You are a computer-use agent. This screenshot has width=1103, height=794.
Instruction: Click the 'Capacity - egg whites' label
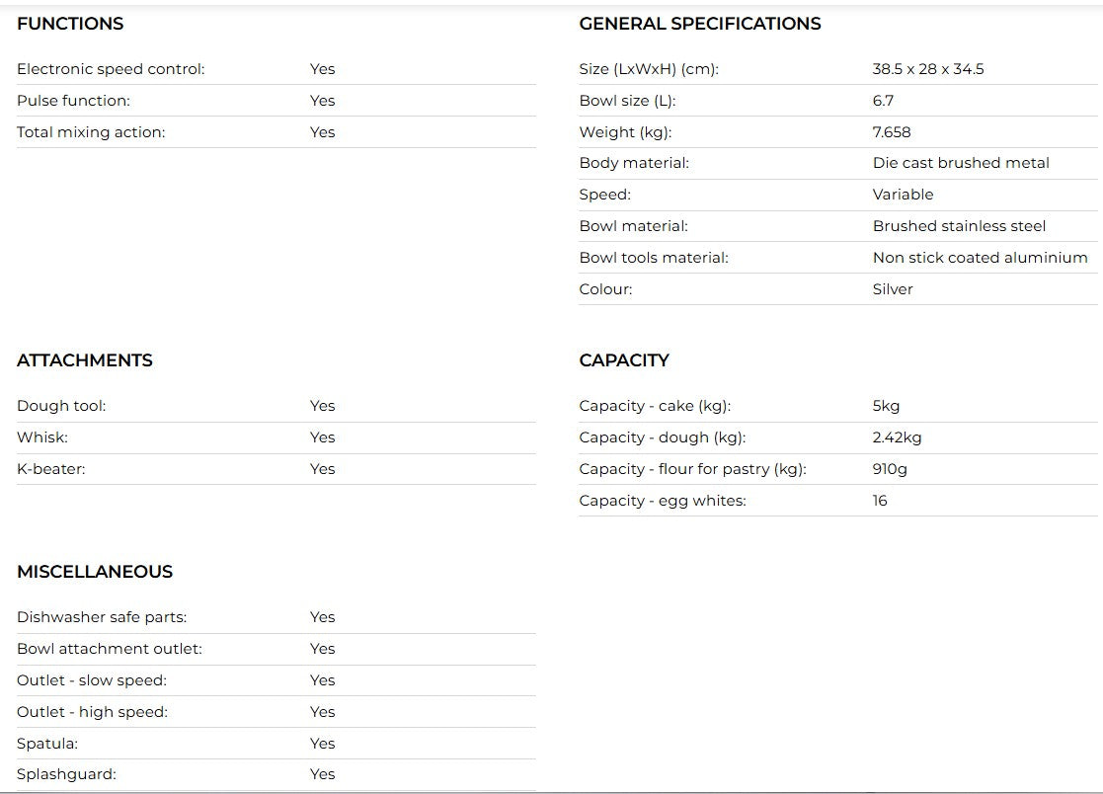[663, 501]
